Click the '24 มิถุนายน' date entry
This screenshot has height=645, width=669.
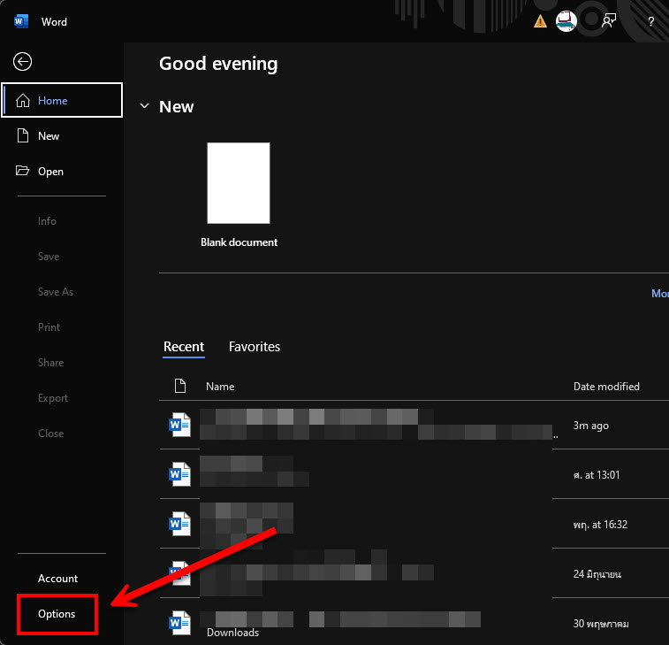[x=597, y=573]
